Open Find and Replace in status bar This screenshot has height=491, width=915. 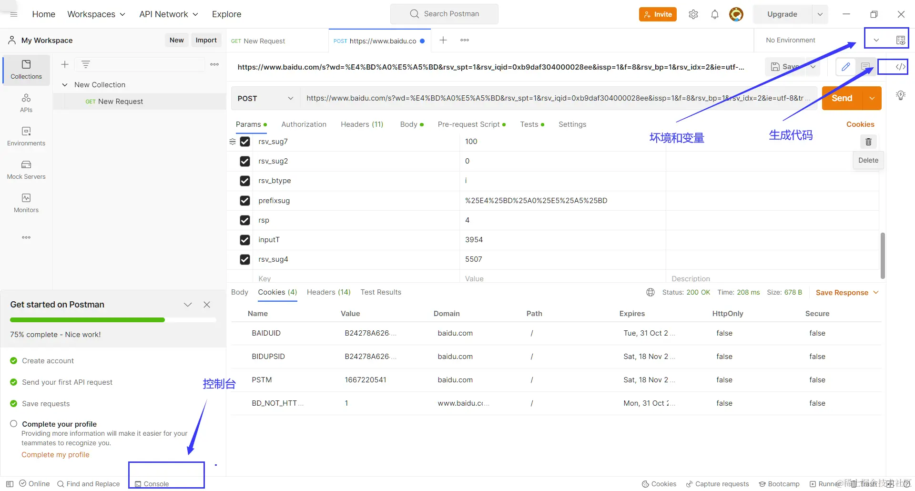[x=89, y=484]
